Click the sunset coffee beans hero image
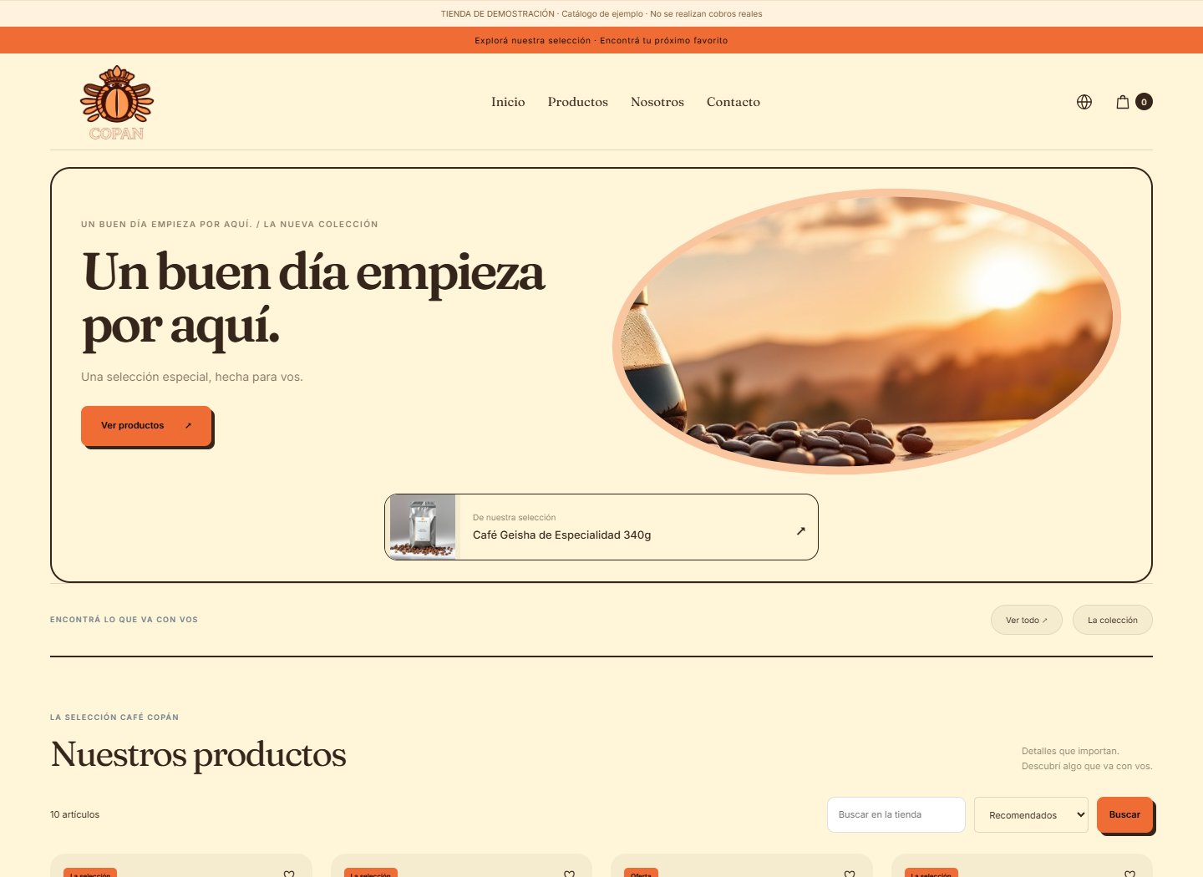 coord(866,332)
